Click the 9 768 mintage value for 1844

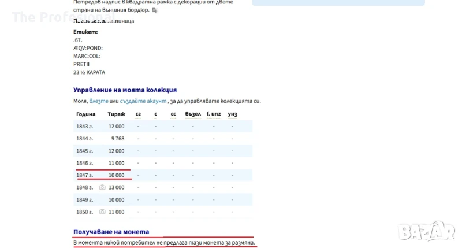point(117,139)
